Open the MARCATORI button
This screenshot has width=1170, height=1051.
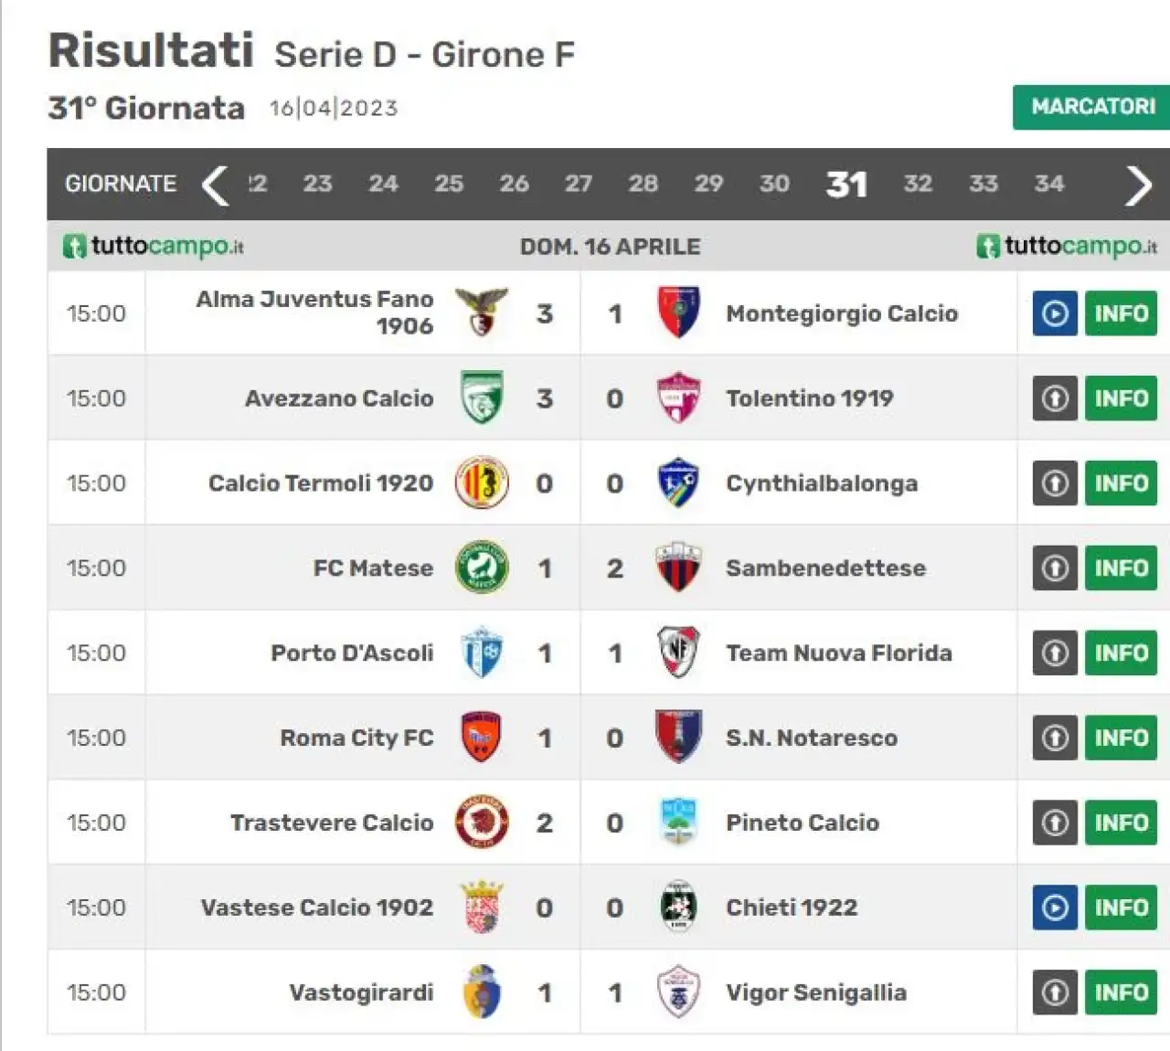pos(1092,107)
